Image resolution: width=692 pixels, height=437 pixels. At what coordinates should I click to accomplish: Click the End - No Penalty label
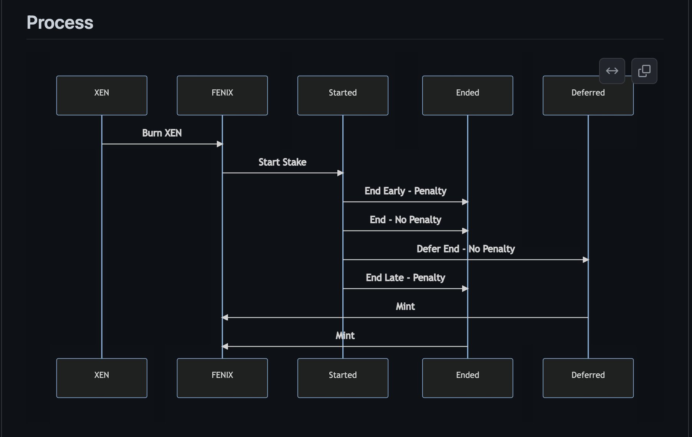click(405, 219)
